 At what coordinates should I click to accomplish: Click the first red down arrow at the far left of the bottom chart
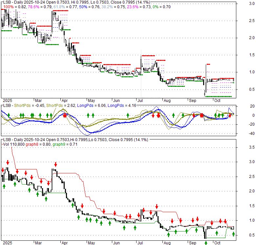[x=3, y=170]
